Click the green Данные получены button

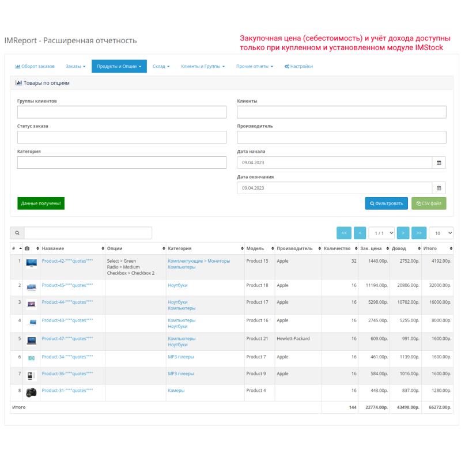(x=40, y=203)
